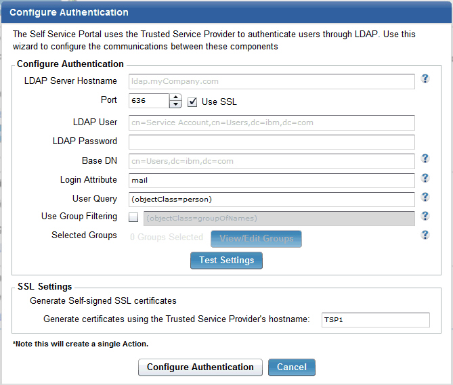Click into the LDAP User field

pyautogui.click(x=271, y=122)
